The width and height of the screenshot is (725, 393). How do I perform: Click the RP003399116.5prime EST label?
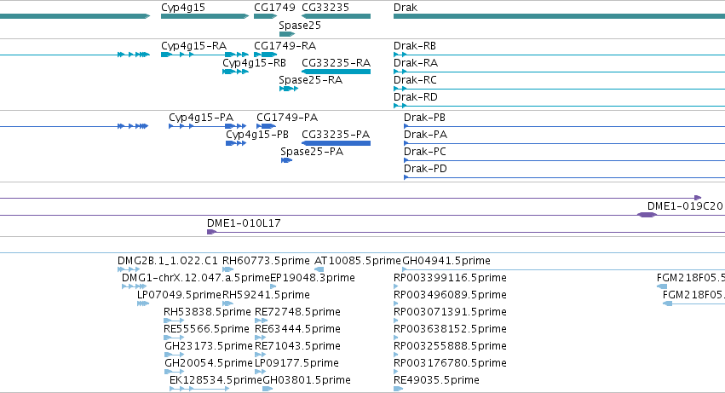pos(450,278)
